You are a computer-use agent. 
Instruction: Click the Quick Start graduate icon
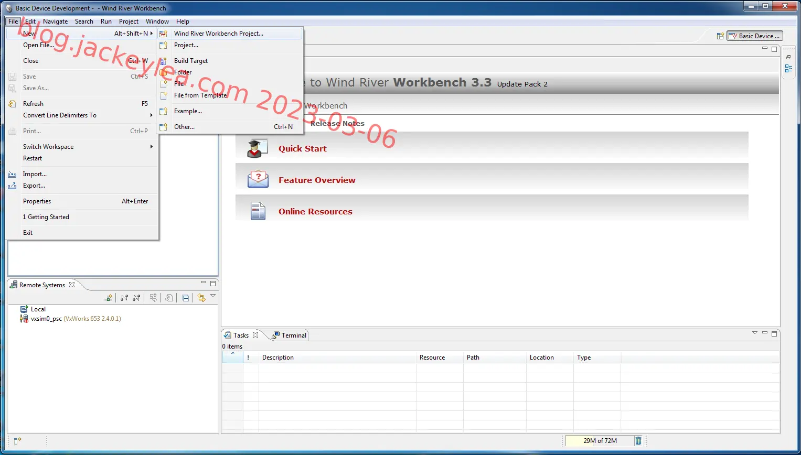point(258,149)
